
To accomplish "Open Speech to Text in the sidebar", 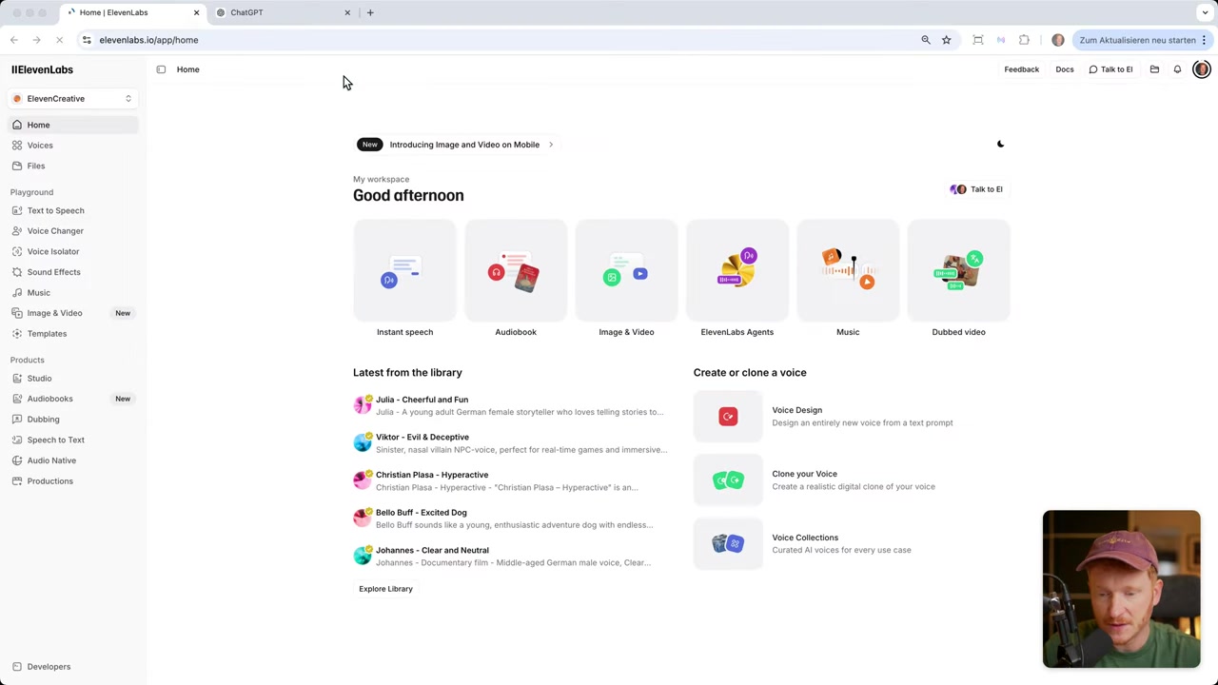I will 72,440.
